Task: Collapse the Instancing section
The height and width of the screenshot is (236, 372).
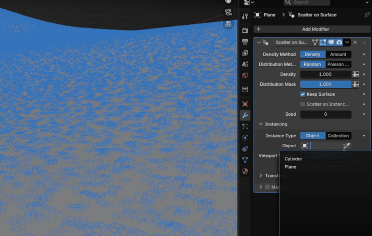Action: pyautogui.click(x=261, y=124)
